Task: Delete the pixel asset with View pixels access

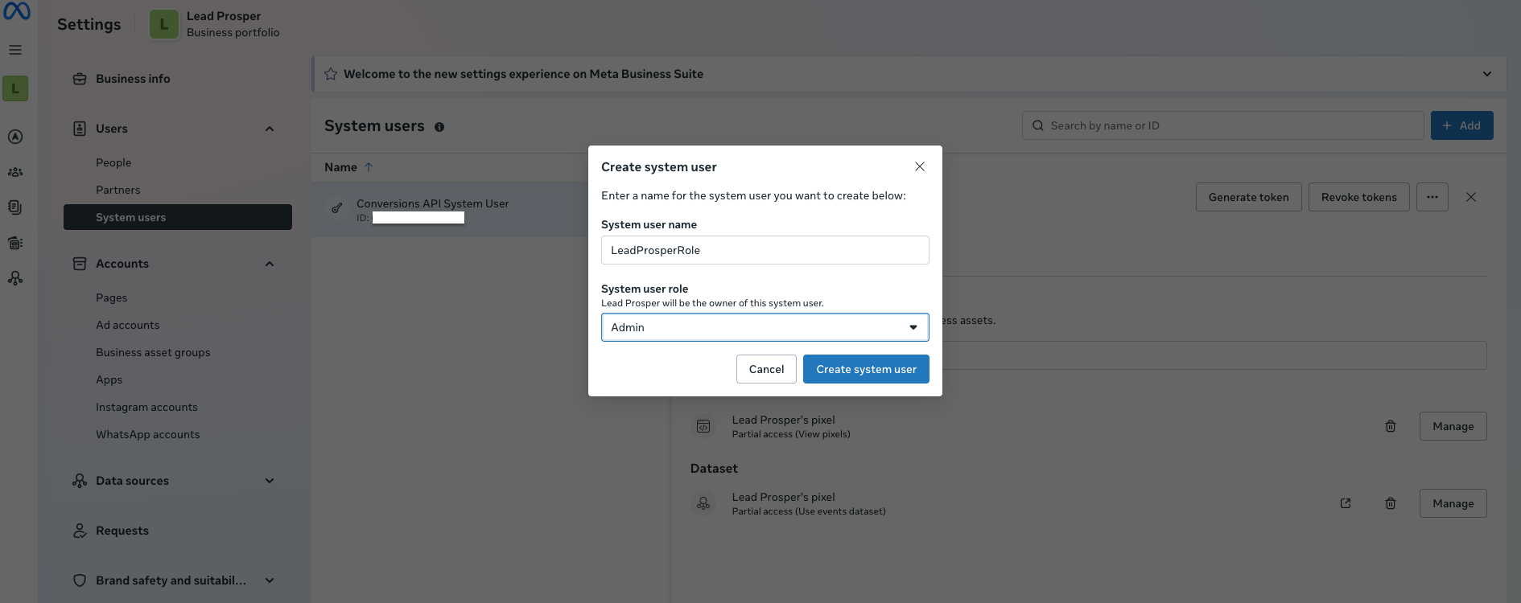Action: [x=1391, y=426]
